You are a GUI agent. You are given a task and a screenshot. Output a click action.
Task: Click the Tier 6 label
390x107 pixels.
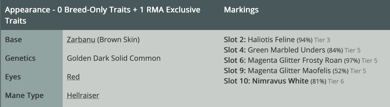336,81
